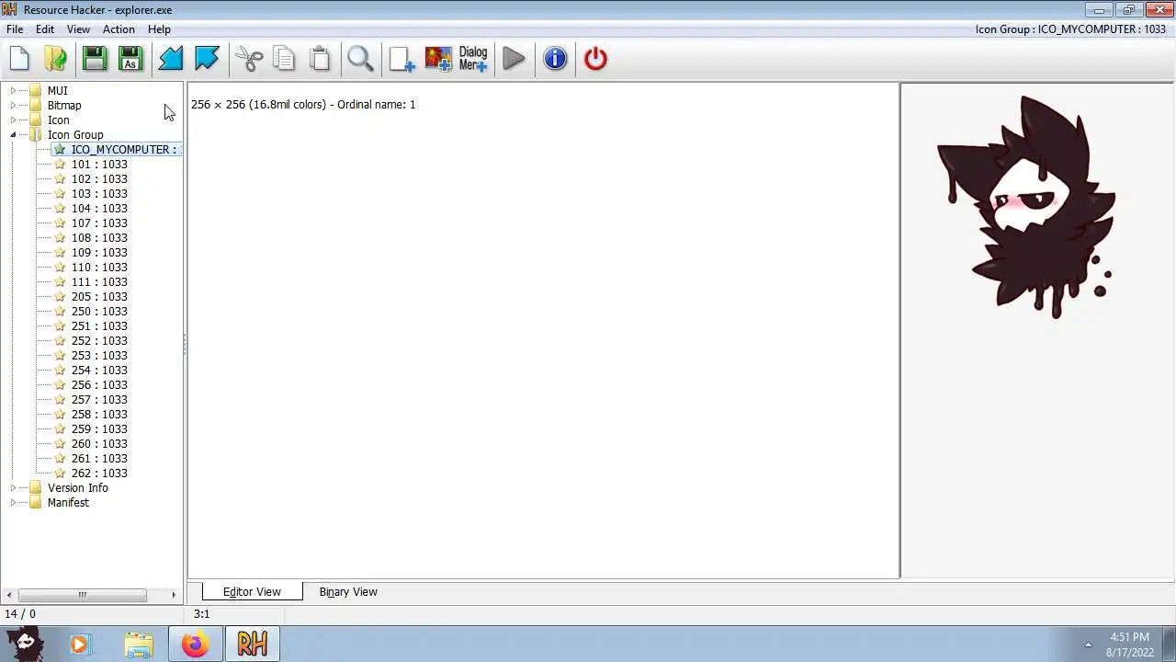Image resolution: width=1176 pixels, height=662 pixels.
Task: Click the media player taskbar icon
Action: click(79, 644)
